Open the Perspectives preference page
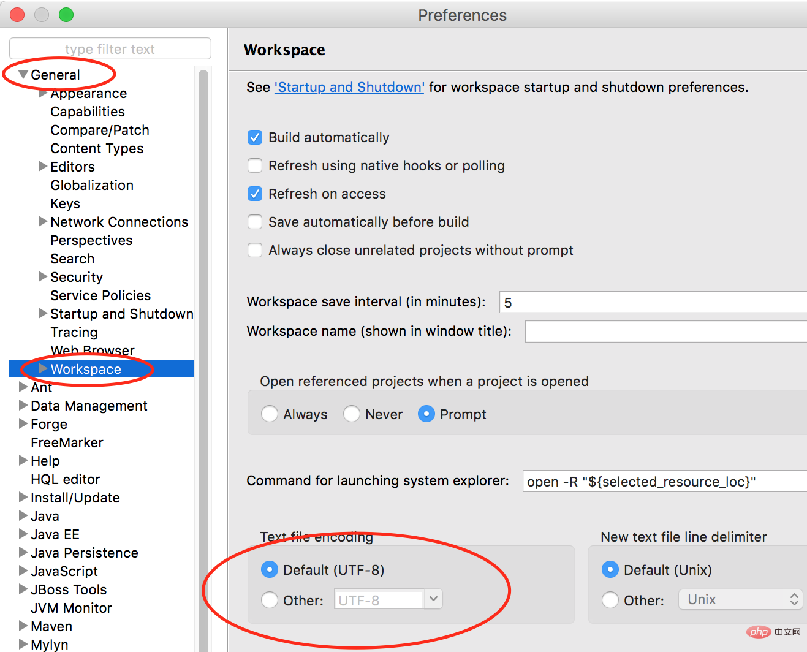This screenshot has height=652, width=807. click(91, 240)
